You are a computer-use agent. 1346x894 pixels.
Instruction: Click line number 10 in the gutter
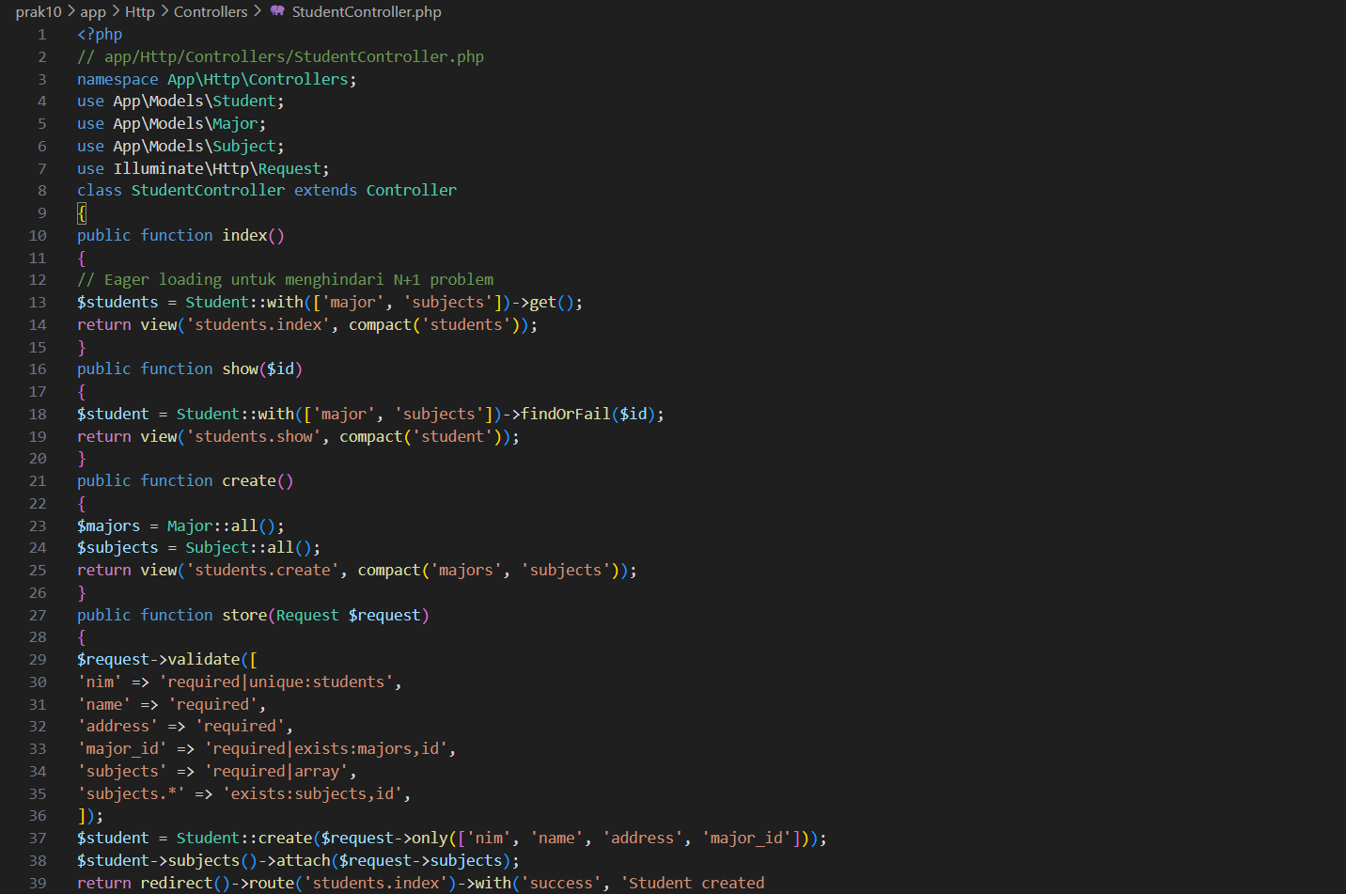pos(38,236)
